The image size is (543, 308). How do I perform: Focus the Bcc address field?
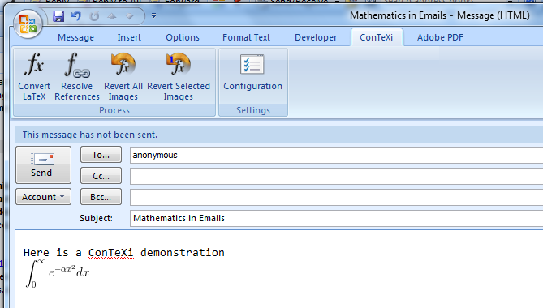[x=336, y=198]
